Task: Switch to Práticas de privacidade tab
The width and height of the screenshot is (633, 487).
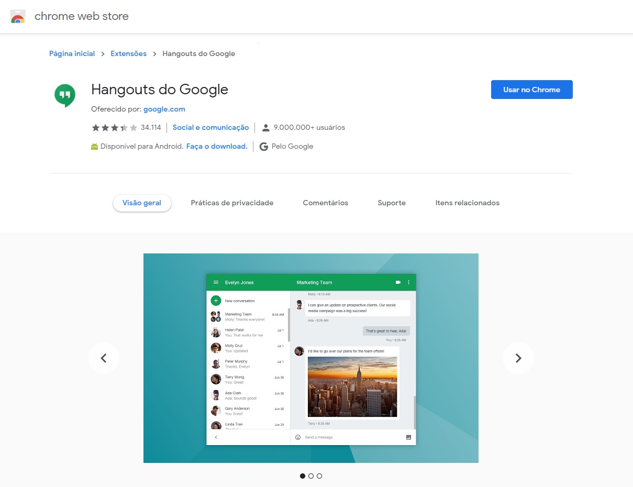Action: click(232, 203)
